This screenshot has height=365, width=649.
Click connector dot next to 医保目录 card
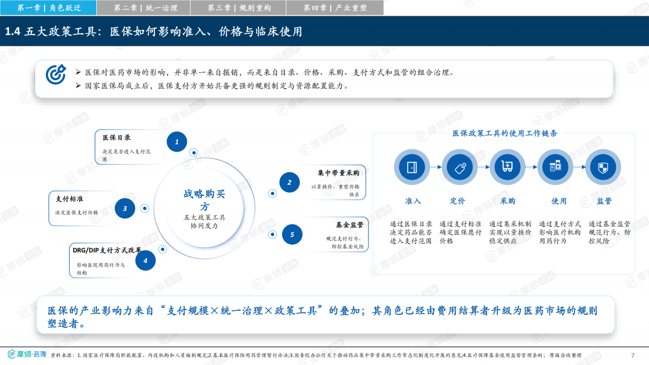click(194, 153)
